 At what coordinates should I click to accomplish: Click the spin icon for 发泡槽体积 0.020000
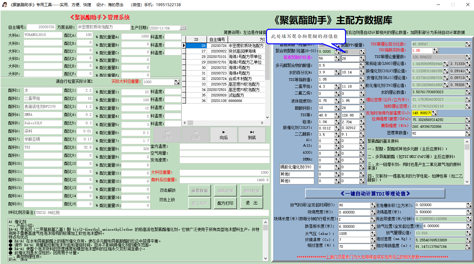point(469,205)
